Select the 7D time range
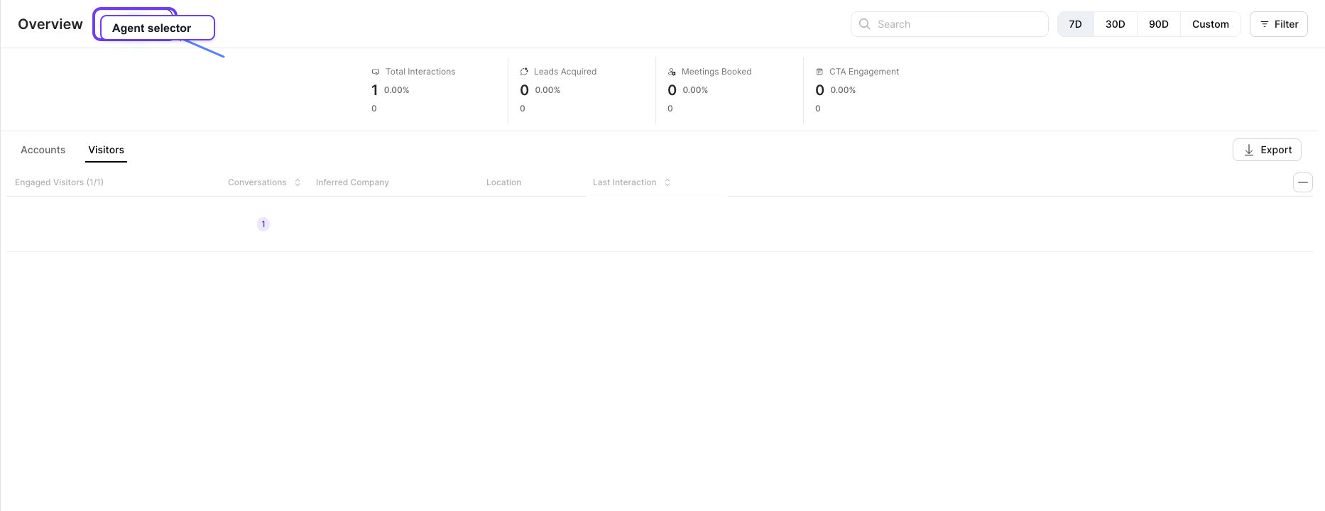 pyautogui.click(x=1076, y=24)
